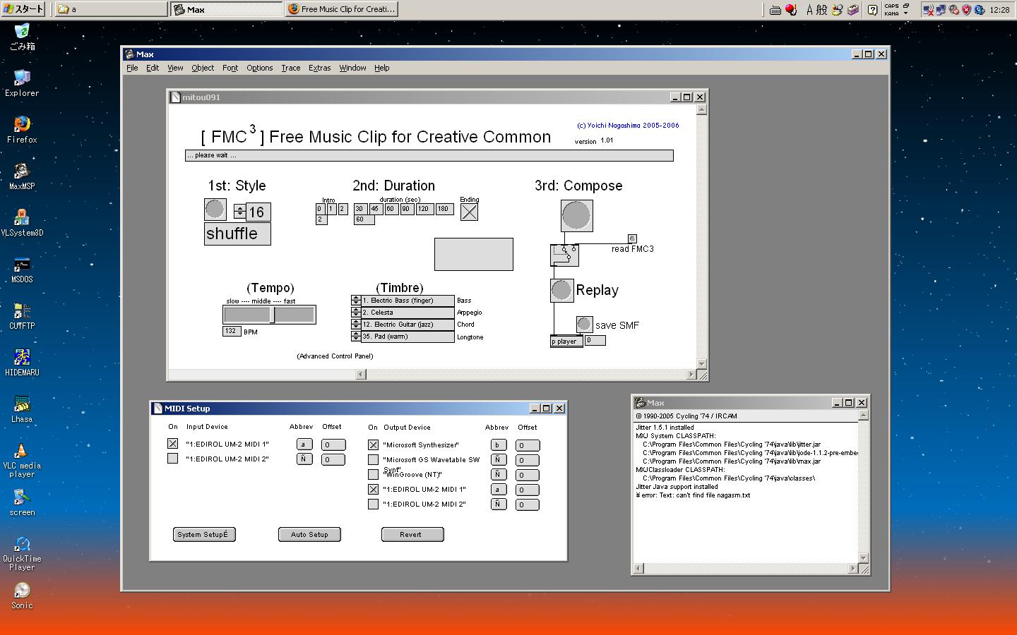Image resolution: width=1017 pixels, height=635 pixels.
Task: Select the Lhasa desktop icon
Action: [x=22, y=409]
